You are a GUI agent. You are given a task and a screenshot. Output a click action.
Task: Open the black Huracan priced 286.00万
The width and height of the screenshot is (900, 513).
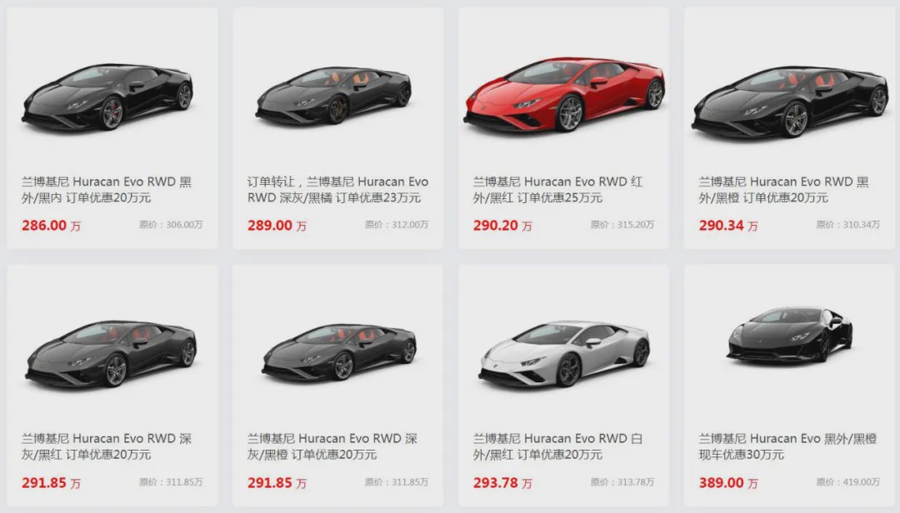tap(107, 97)
